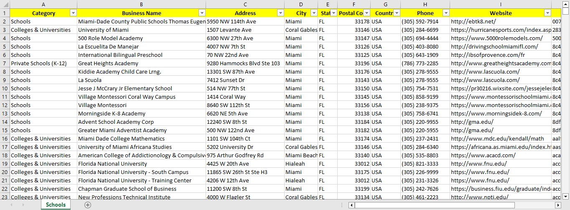The image size is (570, 210).
Task: Click the horizontal scrollbar left arrow
Action: [x=352, y=205]
